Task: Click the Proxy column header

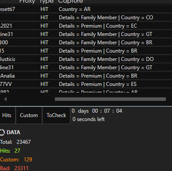Action: click(27, 2)
